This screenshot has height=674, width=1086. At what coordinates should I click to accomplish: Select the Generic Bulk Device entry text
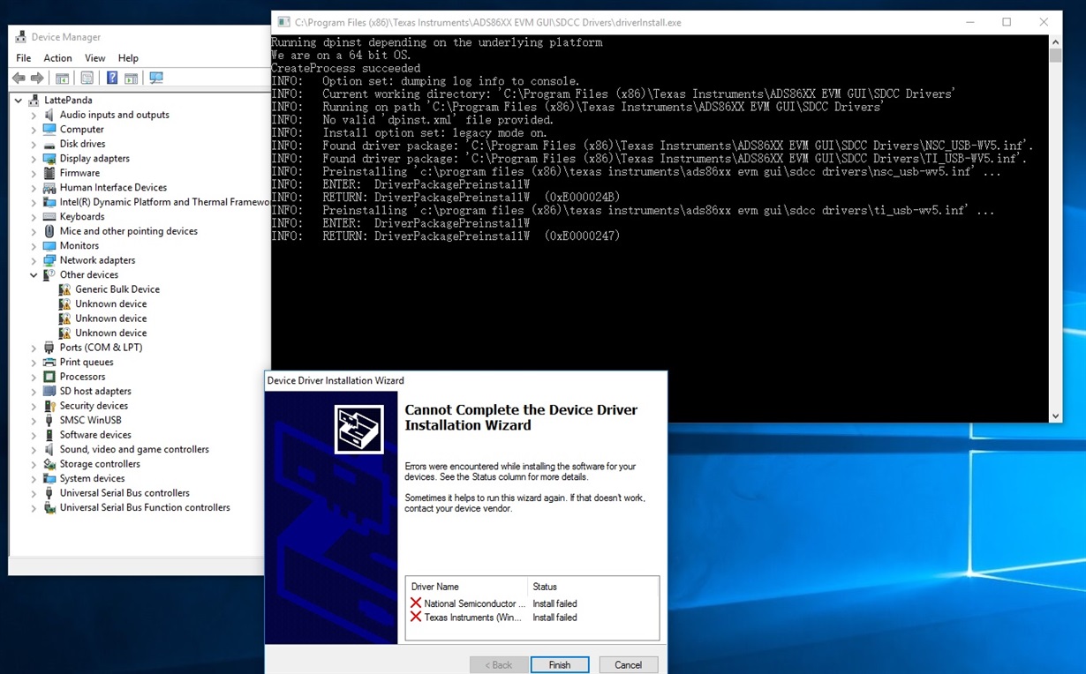117,289
